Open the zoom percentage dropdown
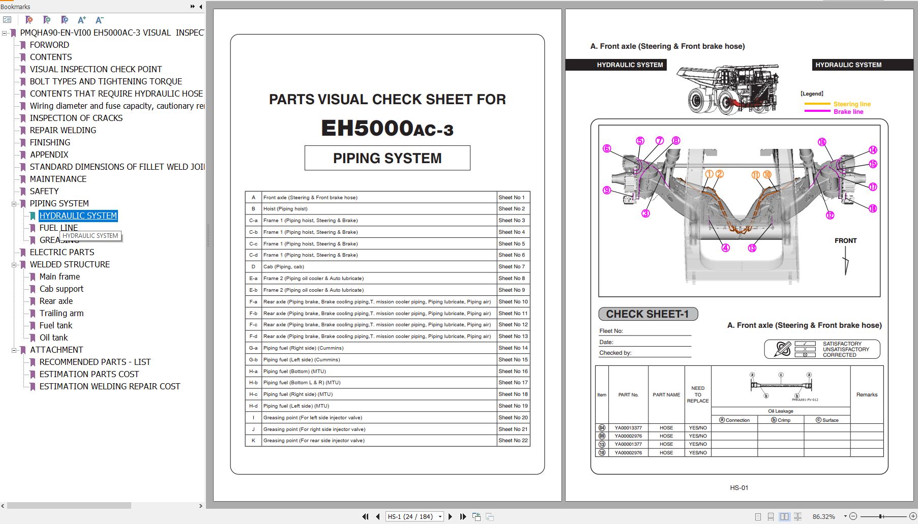This screenshot has height=524, width=918. [845, 516]
